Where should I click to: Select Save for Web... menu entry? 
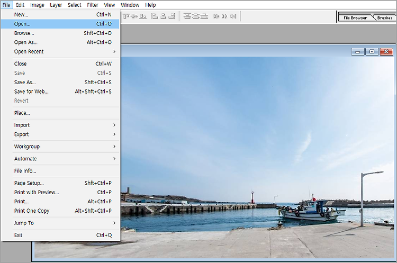[60, 92]
